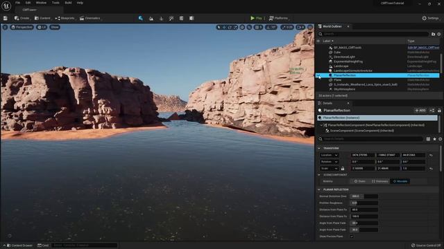Click the Create toolbar button

tap(22, 18)
